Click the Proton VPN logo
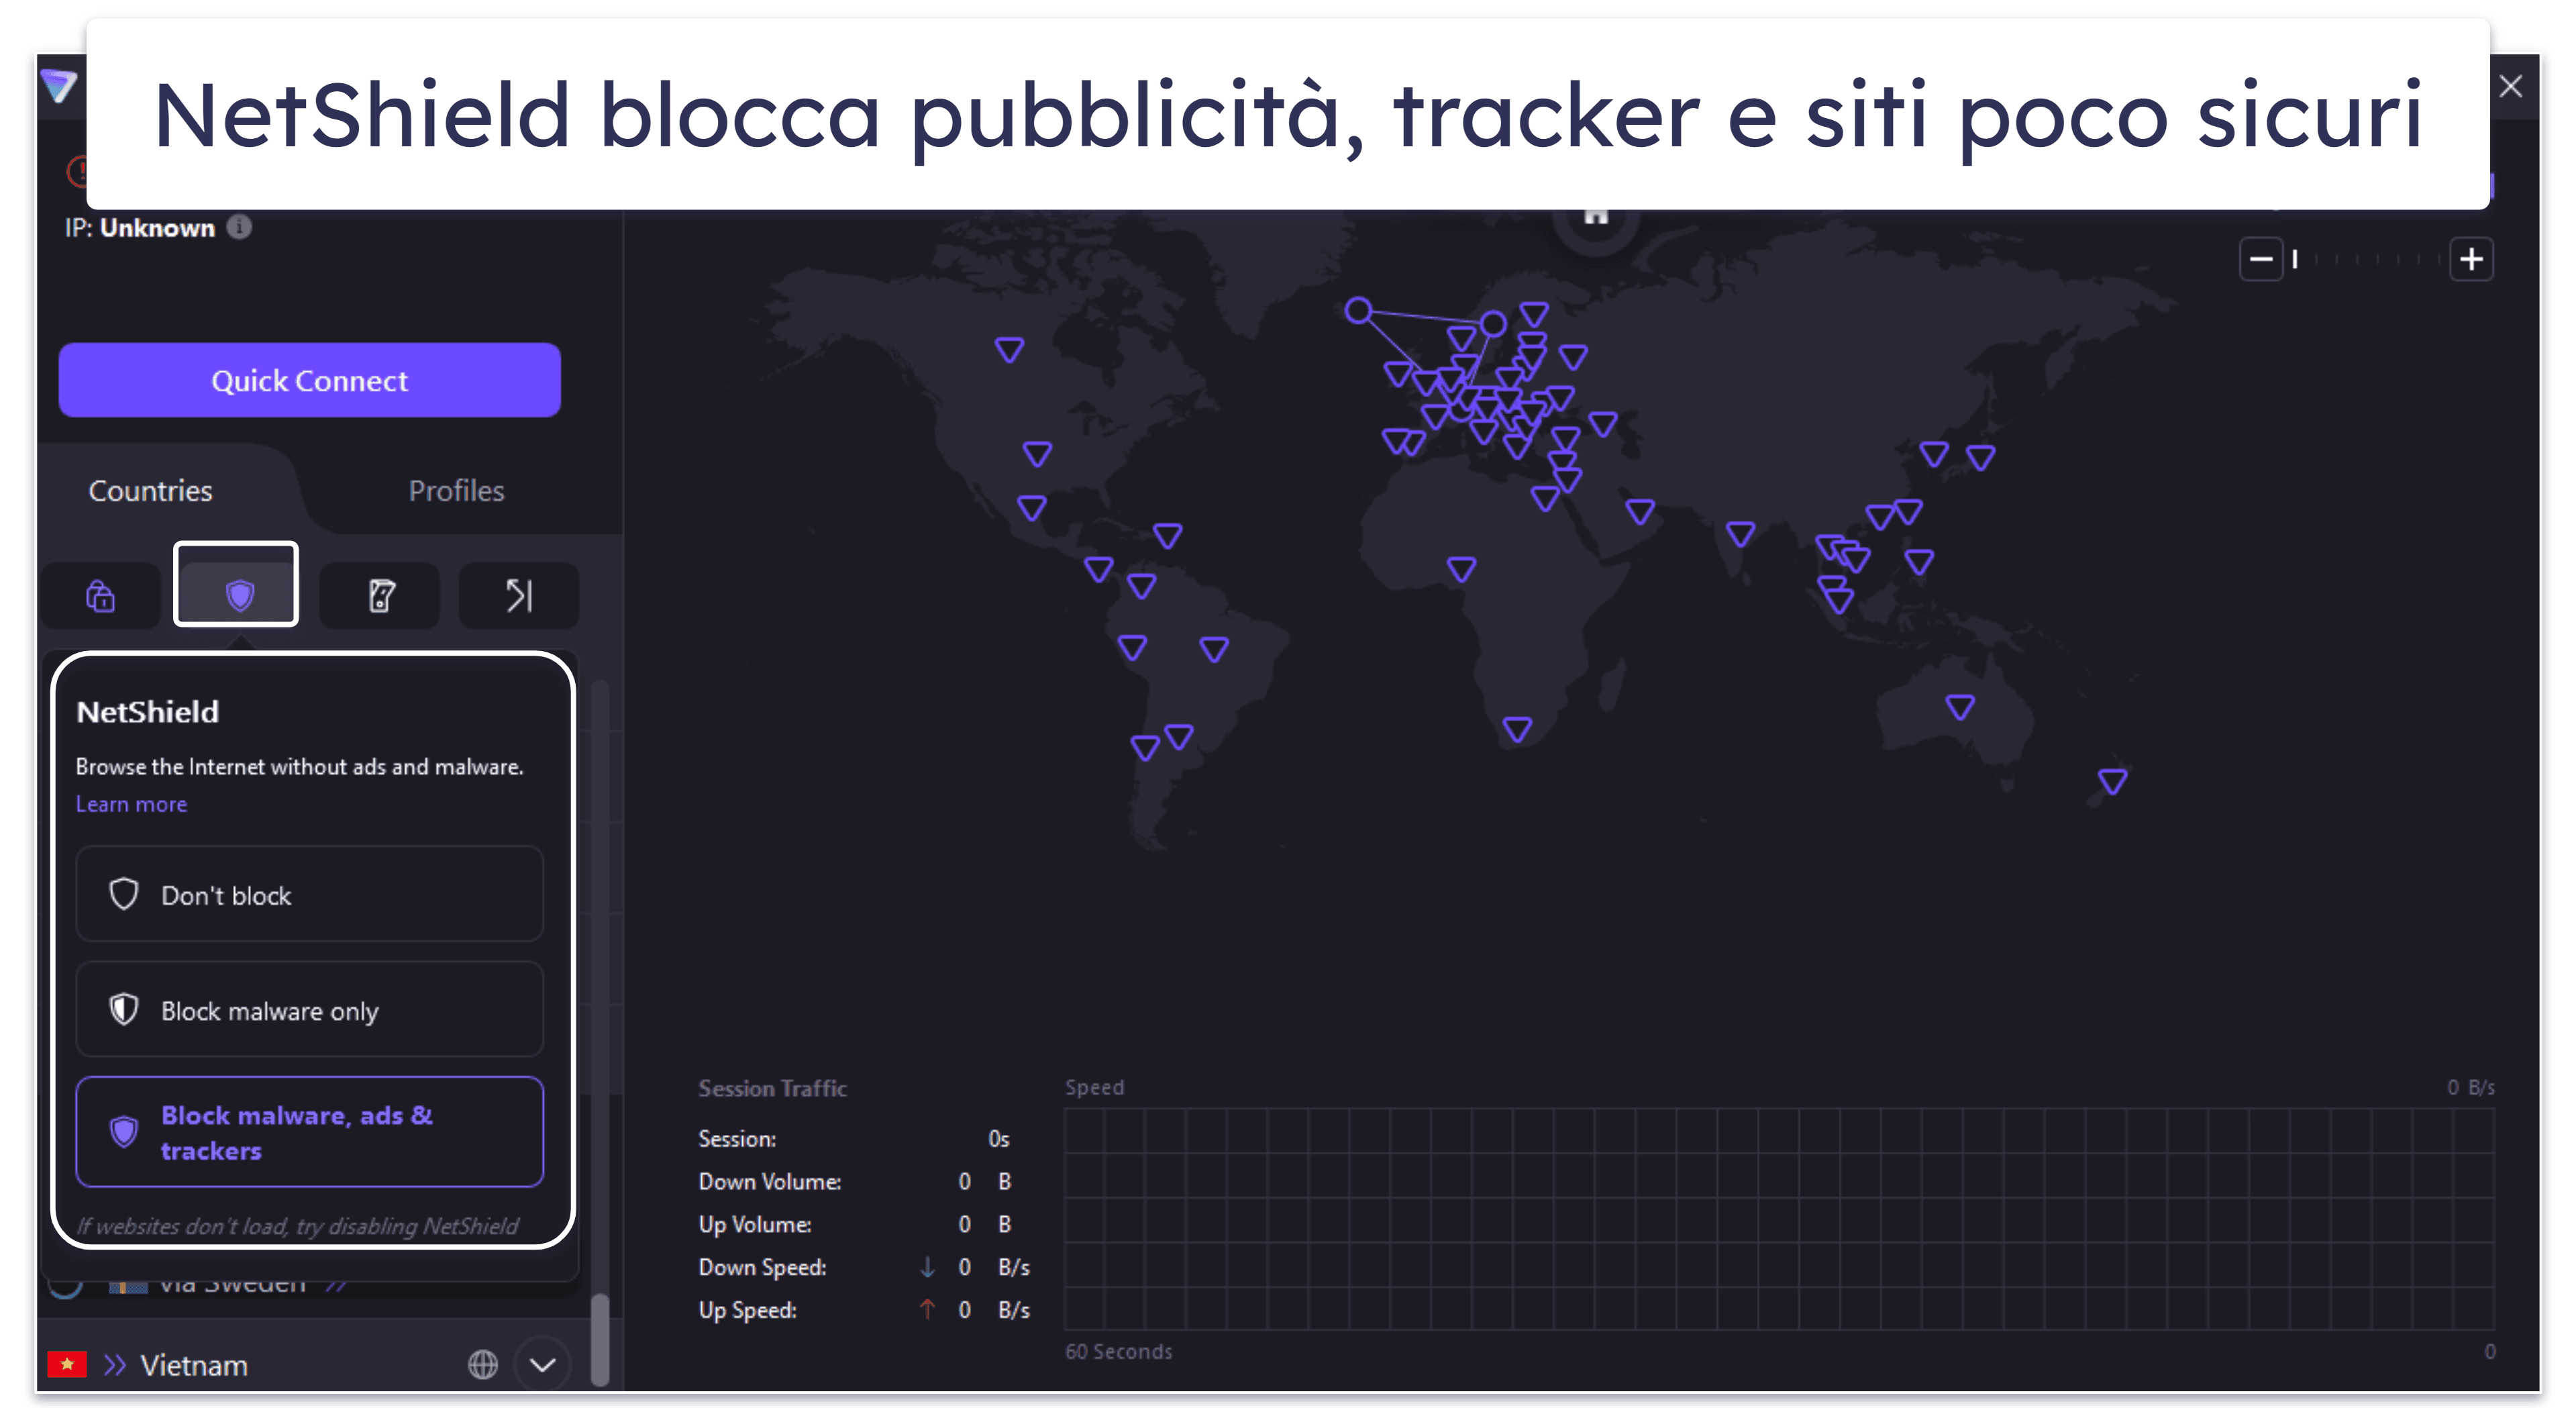Viewport: 2576px width, 1408px height. pyautogui.click(x=59, y=86)
